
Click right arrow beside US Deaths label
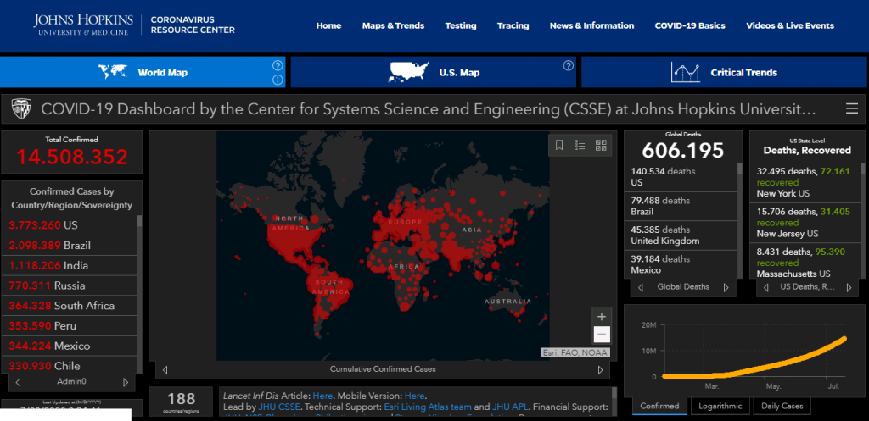[849, 287]
